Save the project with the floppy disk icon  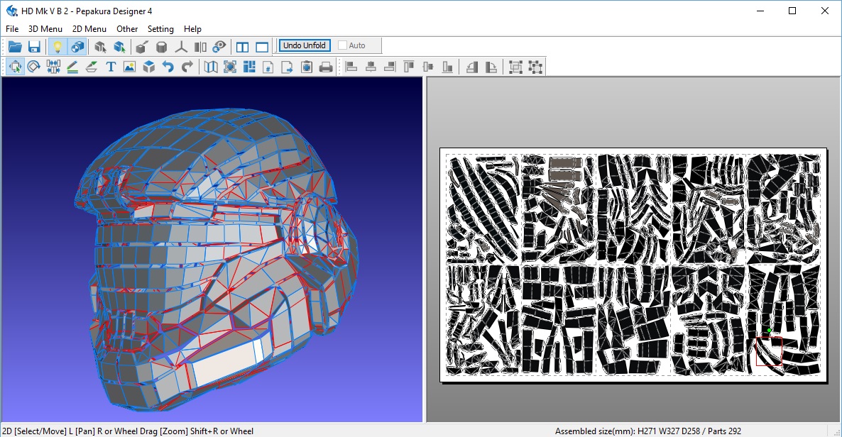pos(34,47)
